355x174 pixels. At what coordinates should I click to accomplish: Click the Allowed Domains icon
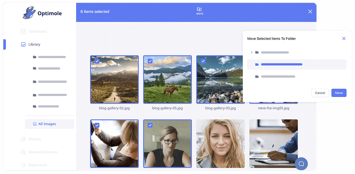coord(23,152)
